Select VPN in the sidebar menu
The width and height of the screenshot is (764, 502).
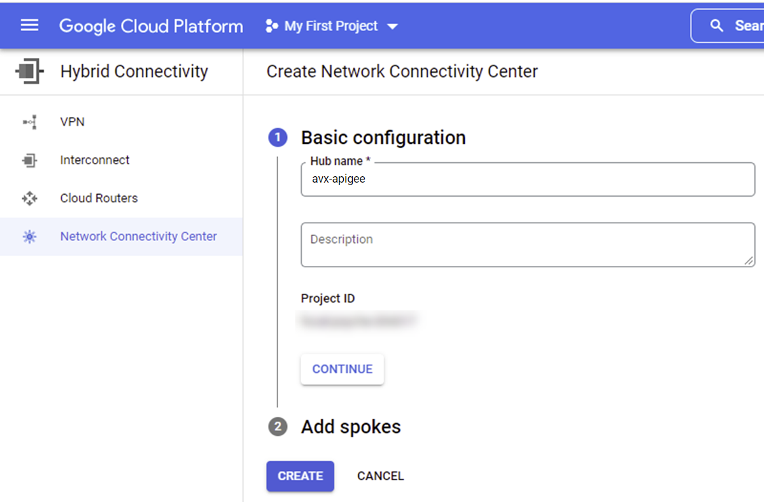click(x=73, y=122)
